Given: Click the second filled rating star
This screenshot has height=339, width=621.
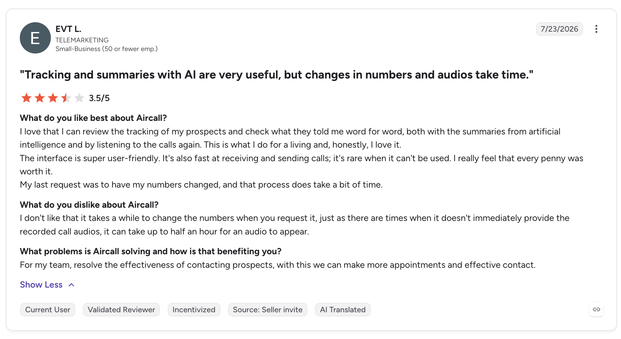Looking at the screenshot, I should click(40, 98).
